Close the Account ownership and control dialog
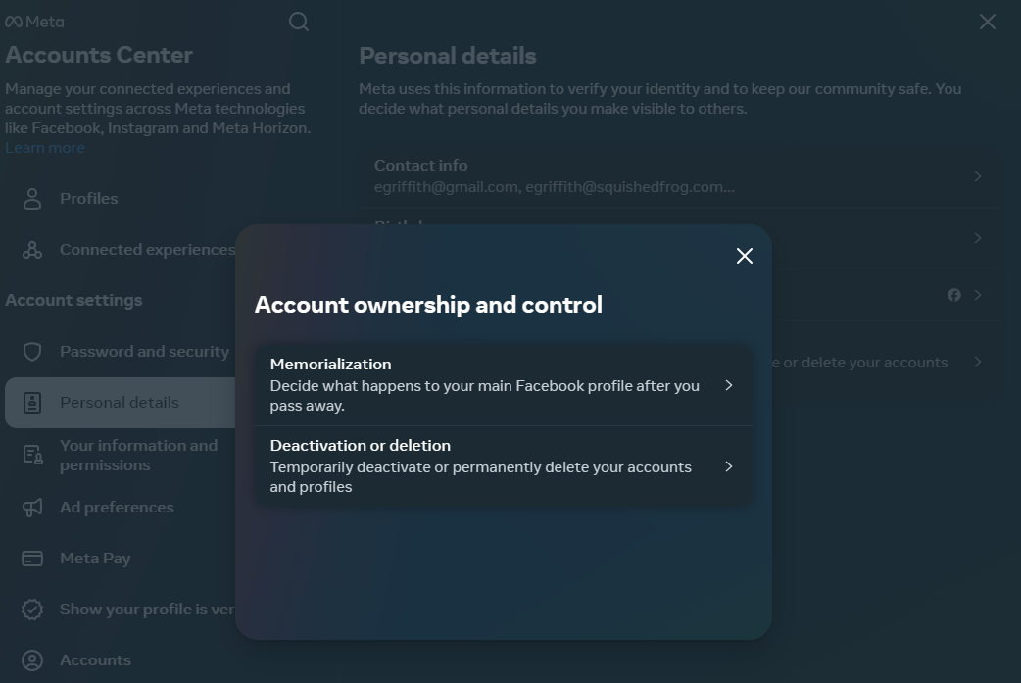 745,256
